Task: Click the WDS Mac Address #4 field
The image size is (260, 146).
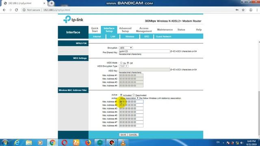Action: (x=131, y=86)
